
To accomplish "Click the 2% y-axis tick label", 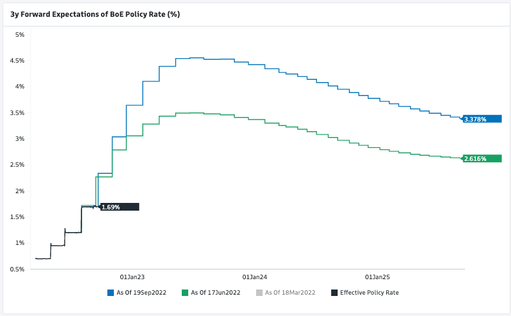I will 19,191.
